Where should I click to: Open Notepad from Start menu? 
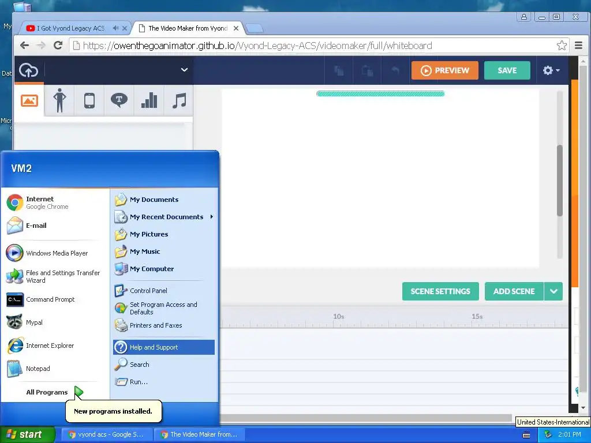click(55, 369)
